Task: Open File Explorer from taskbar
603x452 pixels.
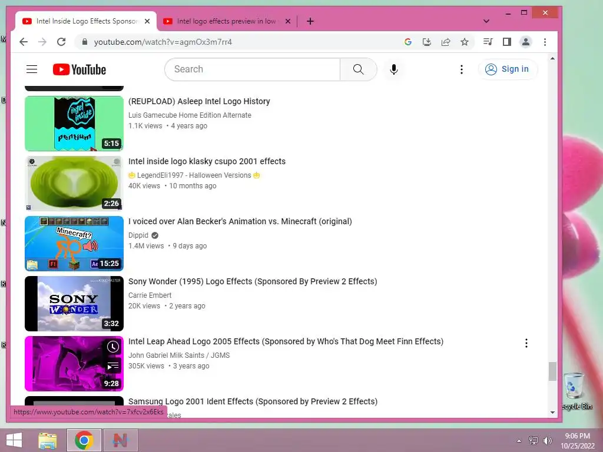Action: point(48,440)
